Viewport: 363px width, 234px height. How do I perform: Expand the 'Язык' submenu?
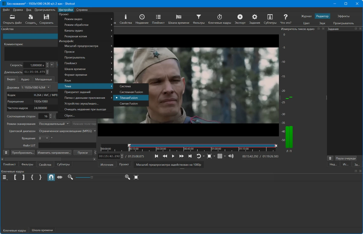point(86,80)
